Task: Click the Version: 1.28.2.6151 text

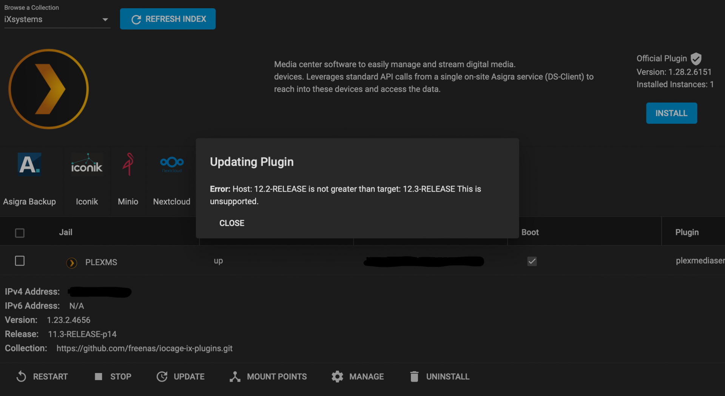Action: tap(674, 72)
